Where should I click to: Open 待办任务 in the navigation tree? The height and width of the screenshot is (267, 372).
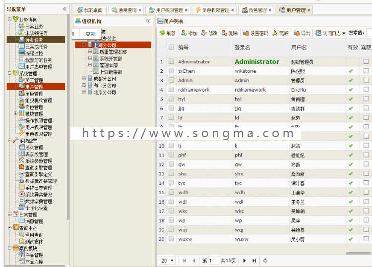pos(34,40)
